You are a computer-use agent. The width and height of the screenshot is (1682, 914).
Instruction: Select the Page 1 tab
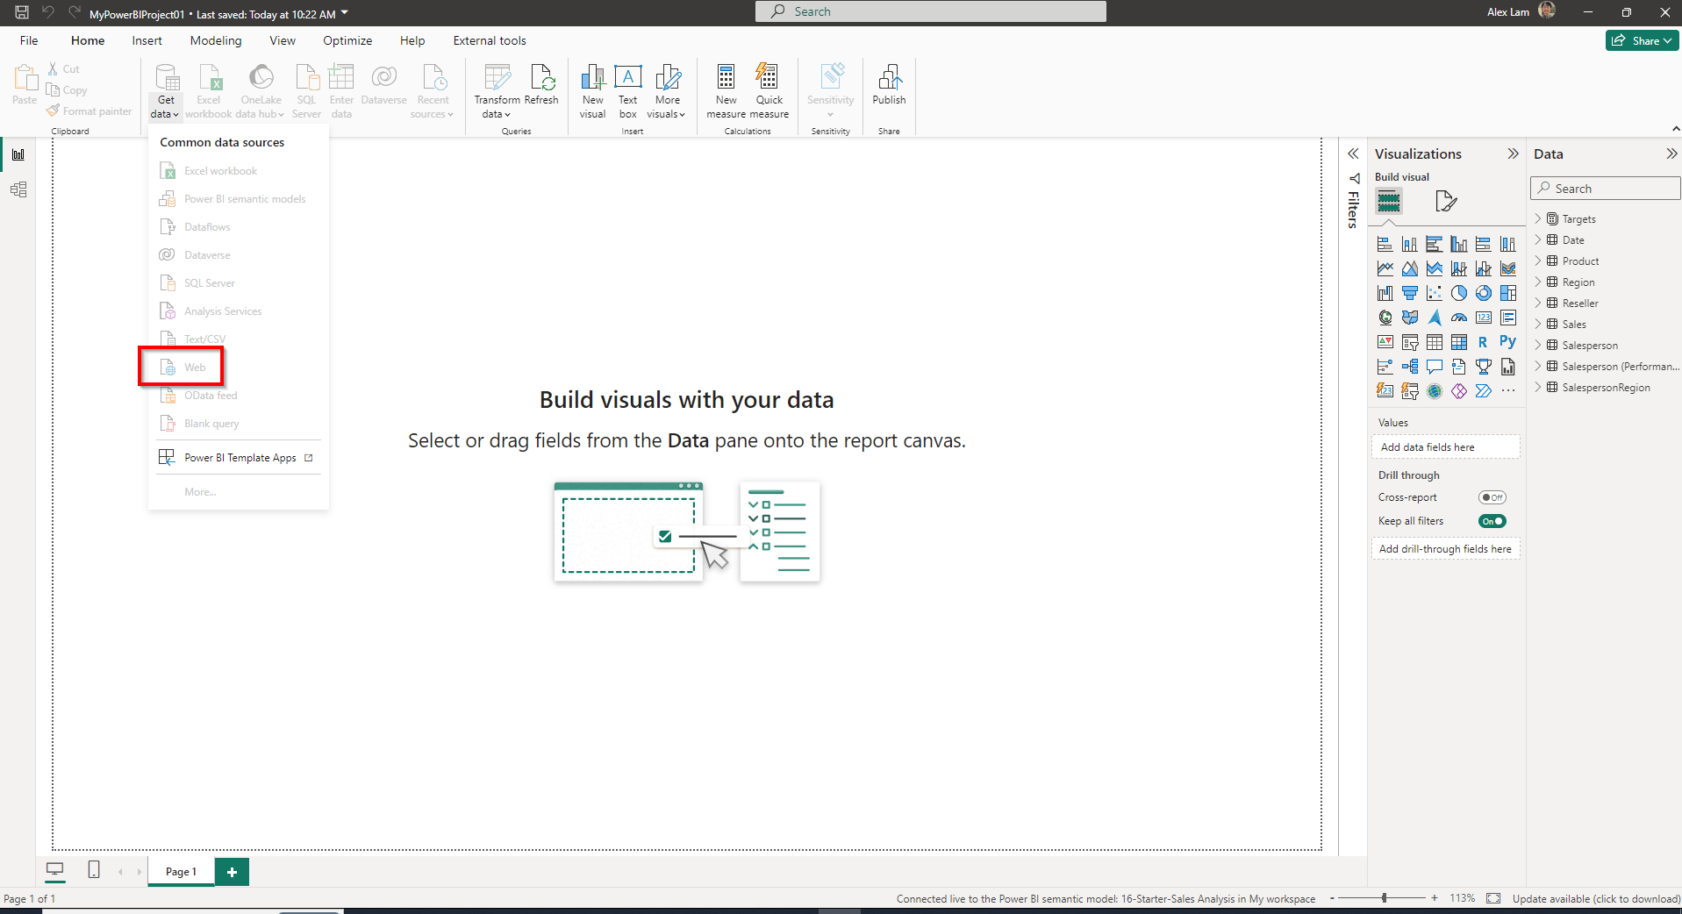coord(181,872)
